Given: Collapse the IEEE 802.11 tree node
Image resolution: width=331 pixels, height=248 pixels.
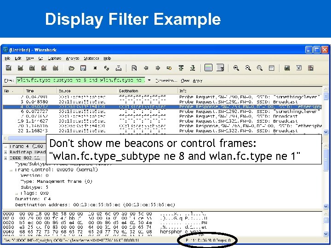Looking at the screenshot, I should (6, 158).
